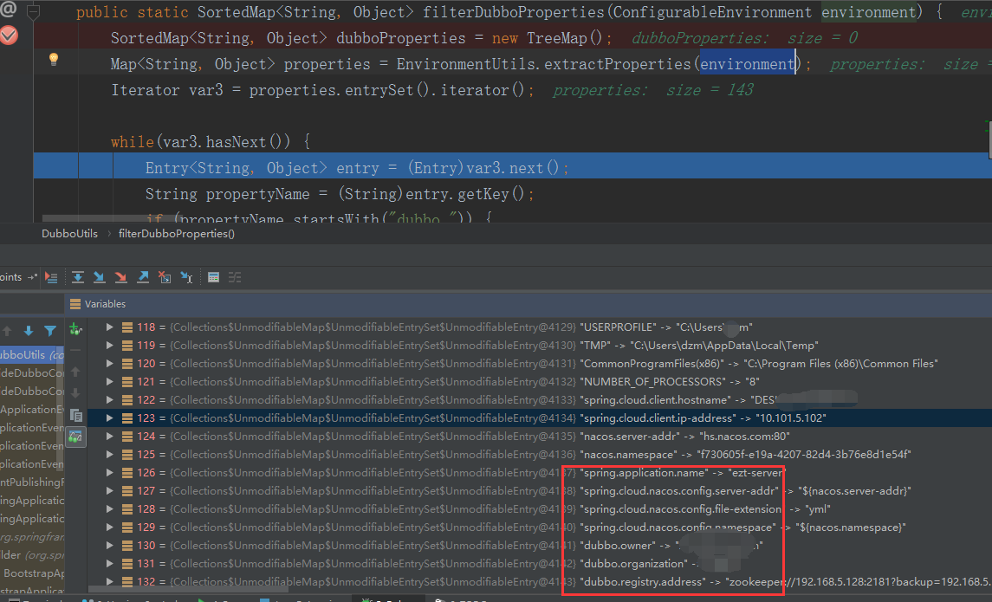Click Move Watch Down arrow in Variables sidebar
The width and height of the screenshot is (992, 602).
(75, 393)
